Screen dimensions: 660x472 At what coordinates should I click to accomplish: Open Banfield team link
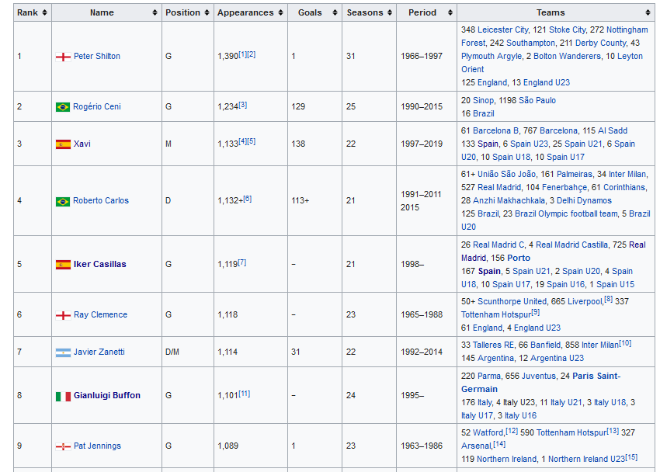545,345
